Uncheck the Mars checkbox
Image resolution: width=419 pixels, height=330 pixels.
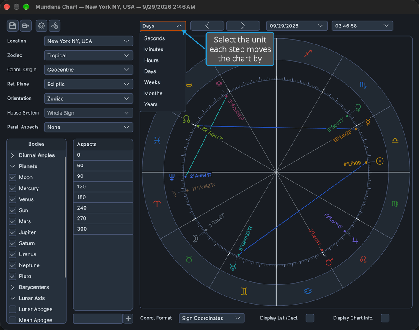click(13, 221)
